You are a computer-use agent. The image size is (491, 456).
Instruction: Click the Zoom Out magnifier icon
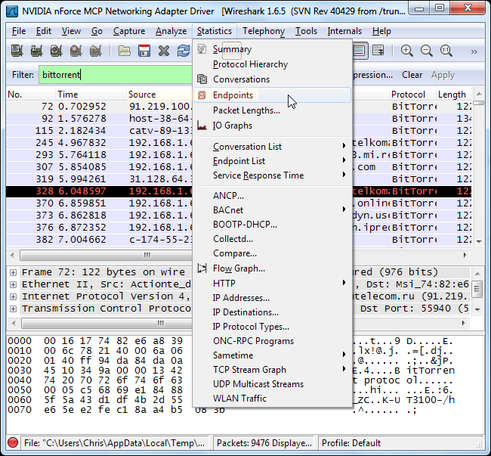tap(427, 51)
